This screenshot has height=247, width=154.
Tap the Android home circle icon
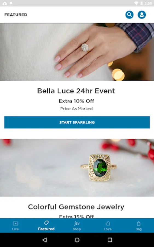tap(77, 240)
